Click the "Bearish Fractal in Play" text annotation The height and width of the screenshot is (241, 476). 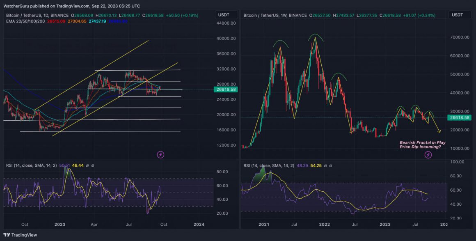[x=422, y=142]
